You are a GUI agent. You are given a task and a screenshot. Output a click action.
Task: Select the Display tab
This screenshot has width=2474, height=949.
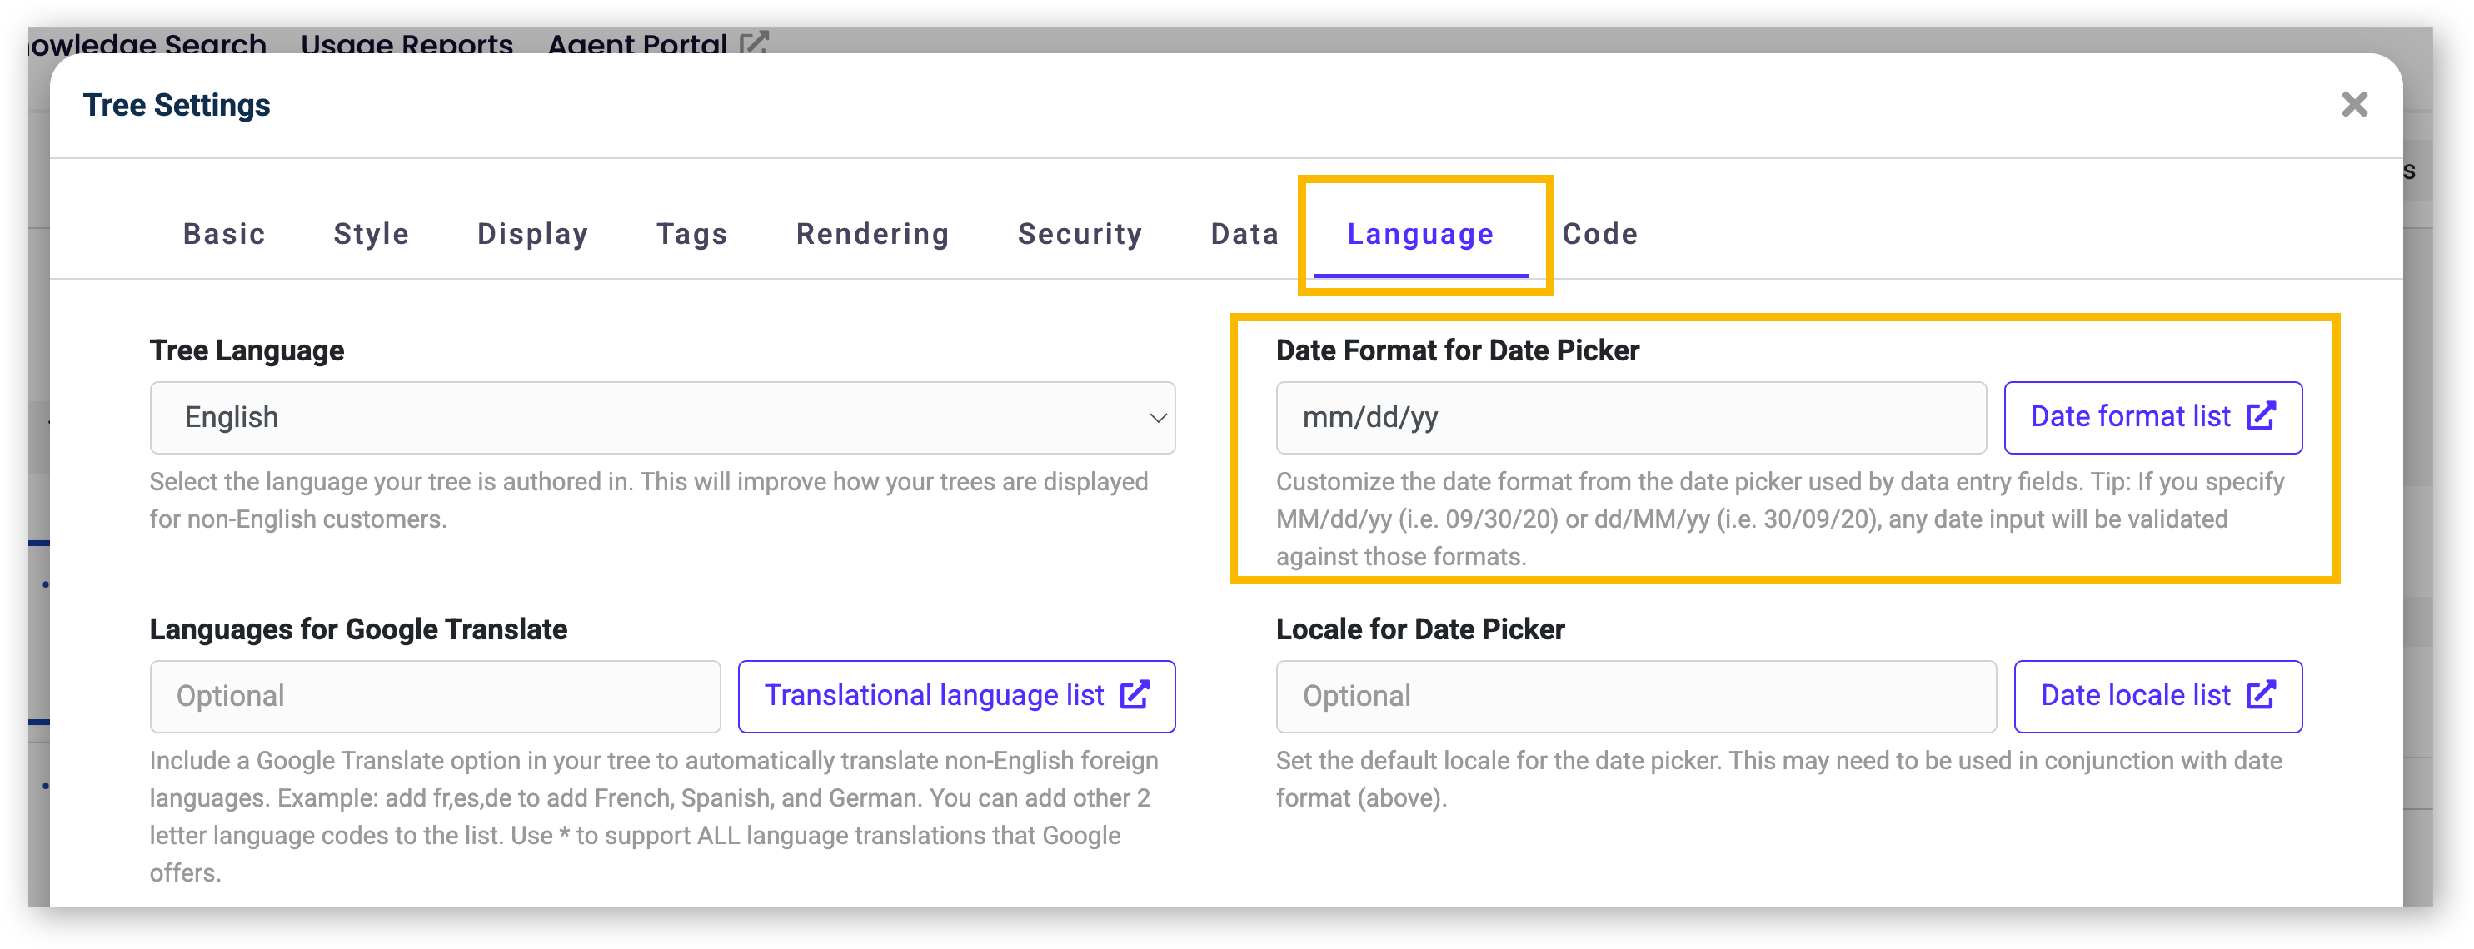[533, 234]
